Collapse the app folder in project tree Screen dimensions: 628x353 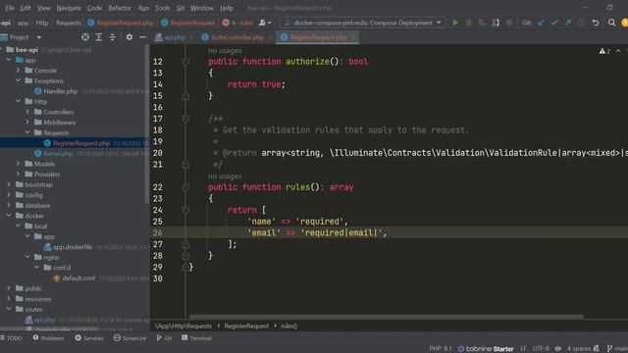click(9, 60)
